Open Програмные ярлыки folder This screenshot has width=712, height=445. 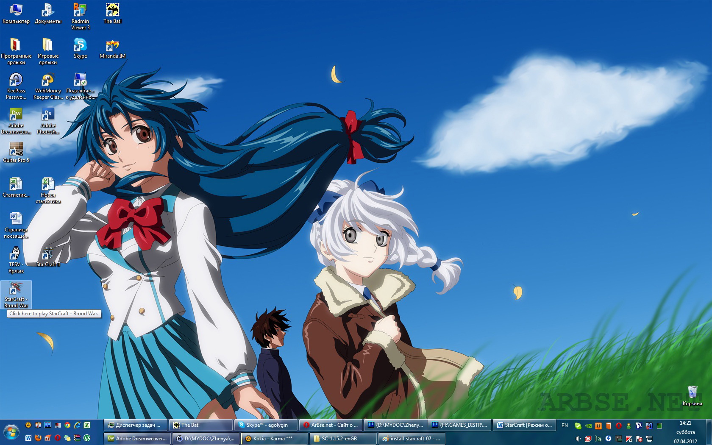tap(16, 51)
